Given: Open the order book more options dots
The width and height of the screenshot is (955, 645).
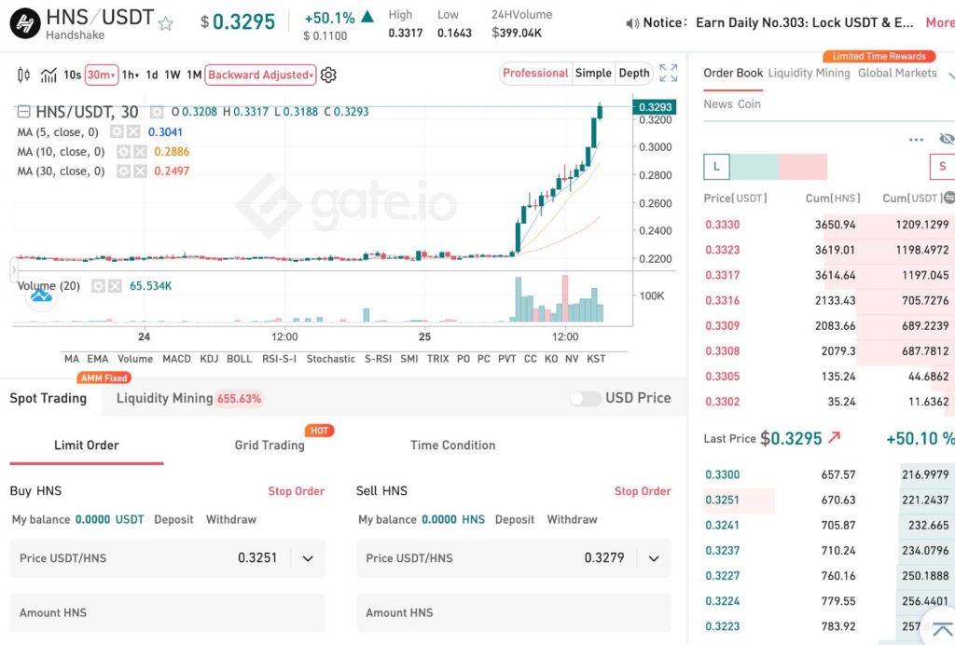Looking at the screenshot, I should click(916, 139).
